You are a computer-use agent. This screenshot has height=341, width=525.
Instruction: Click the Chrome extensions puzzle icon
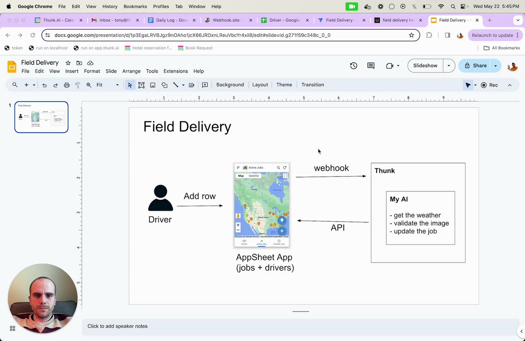point(429,35)
